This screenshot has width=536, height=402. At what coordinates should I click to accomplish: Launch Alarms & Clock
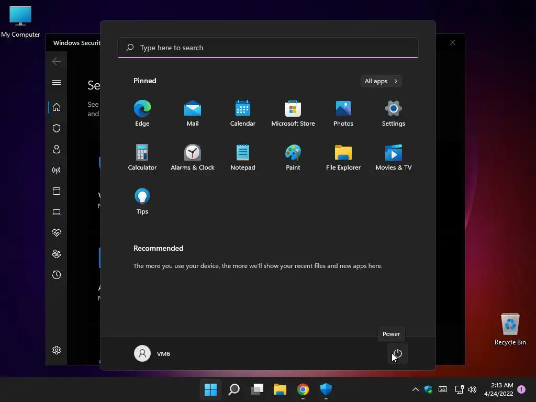coord(193,157)
